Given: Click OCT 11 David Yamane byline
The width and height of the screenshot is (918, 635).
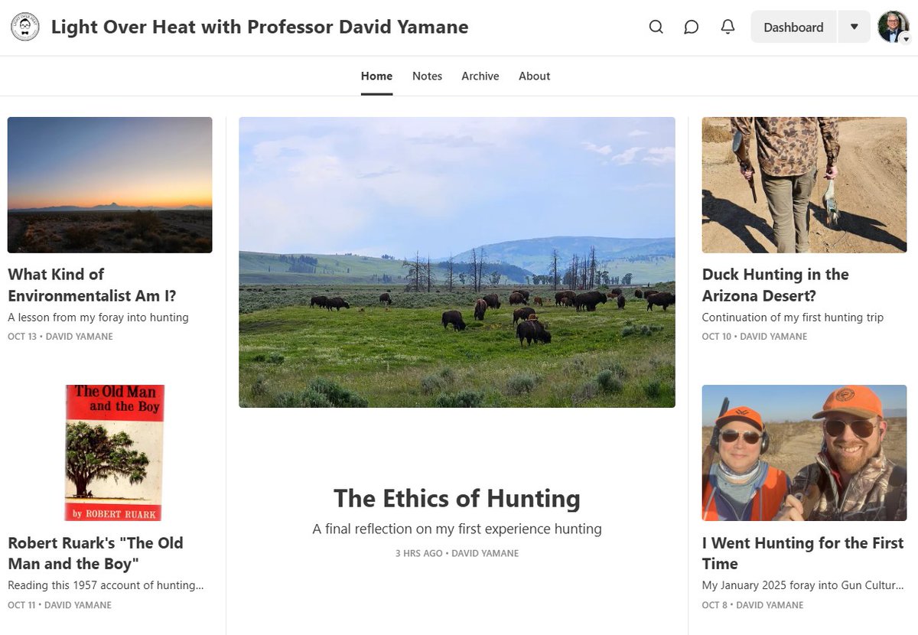Looking at the screenshot, I should pyautogui.click(x=60, y=605).
